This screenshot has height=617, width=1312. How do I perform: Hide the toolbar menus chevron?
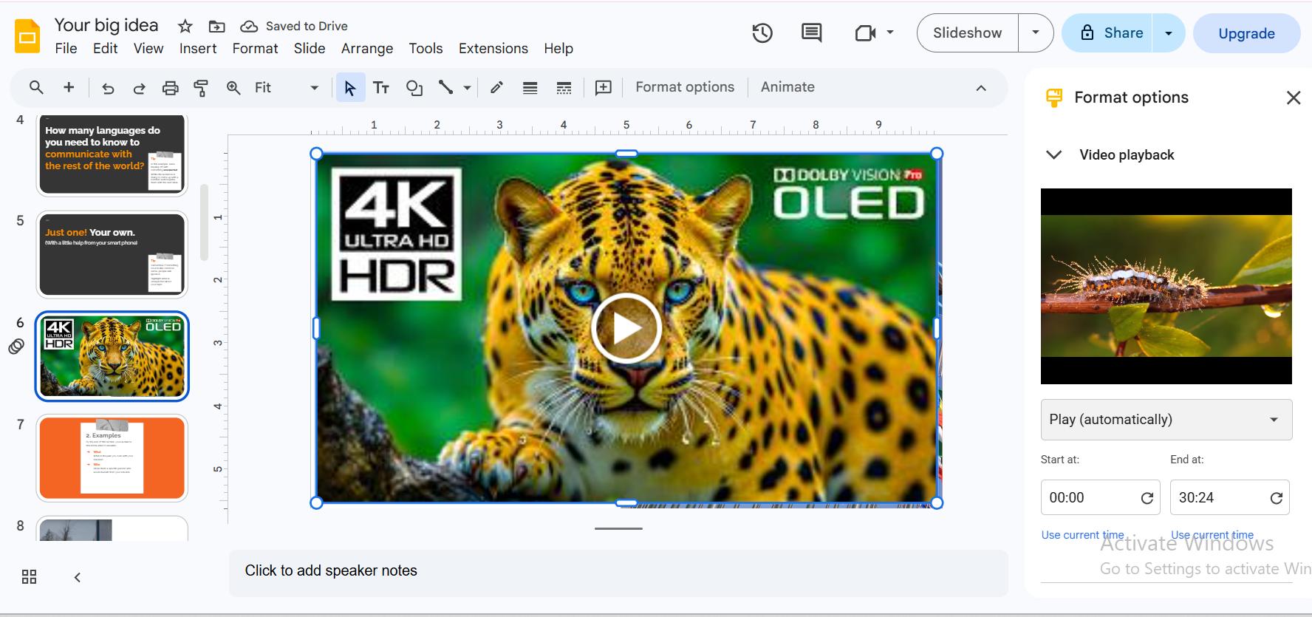point(981,88)
